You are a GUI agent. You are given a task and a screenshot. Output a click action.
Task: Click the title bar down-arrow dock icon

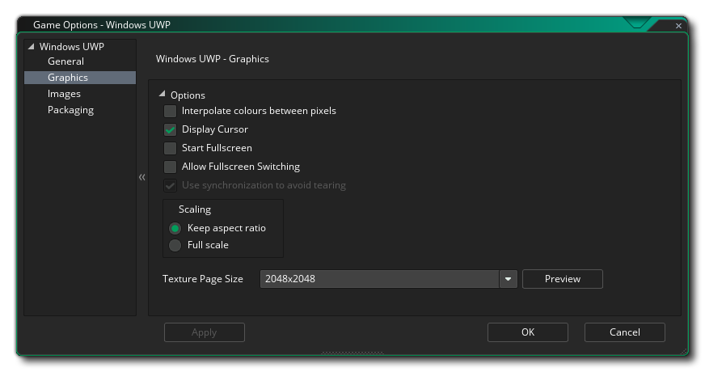pos(636,23)
